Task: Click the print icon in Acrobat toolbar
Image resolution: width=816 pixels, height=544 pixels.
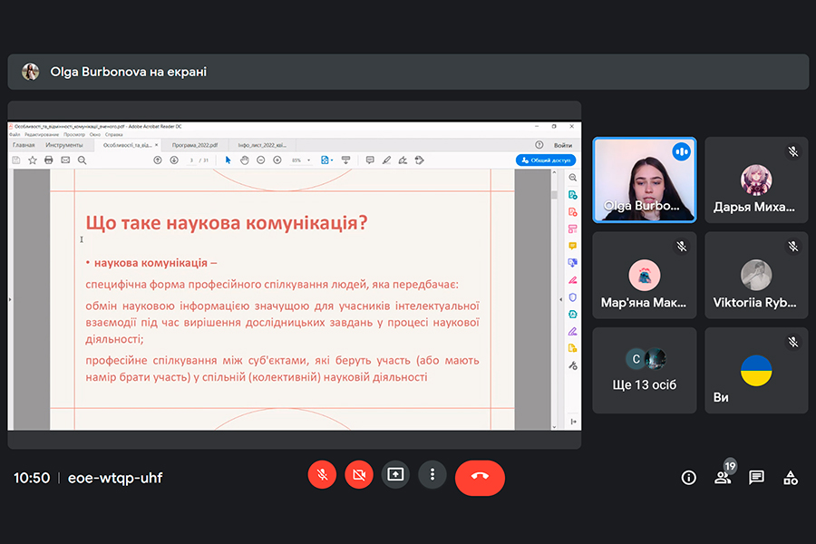Action: [x=49, y=160]
